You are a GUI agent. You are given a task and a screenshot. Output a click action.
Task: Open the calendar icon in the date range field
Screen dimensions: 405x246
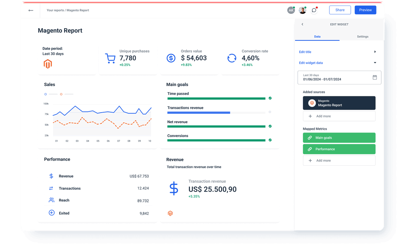pyautogui.click(x=374, y=77)
